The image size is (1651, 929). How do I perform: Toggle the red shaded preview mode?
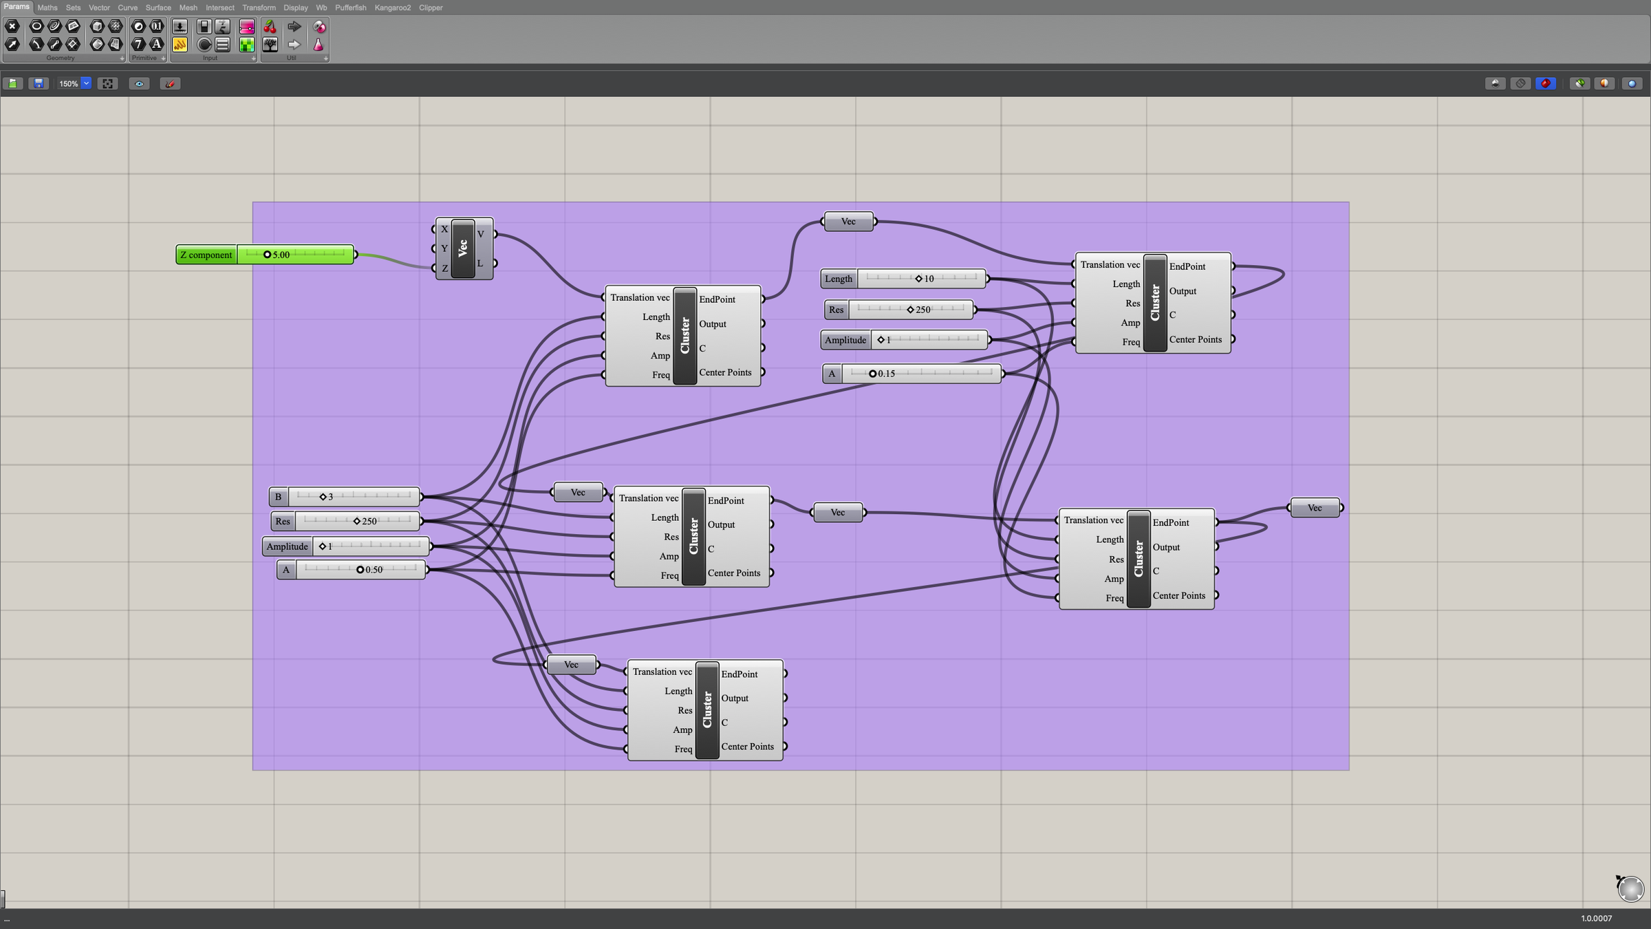pyautogui.click(x=1546, y=83)
